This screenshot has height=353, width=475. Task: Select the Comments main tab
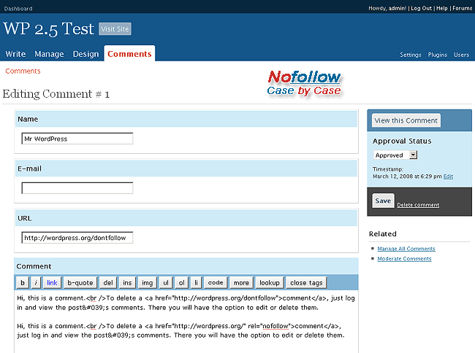click(x=129, y=53)
